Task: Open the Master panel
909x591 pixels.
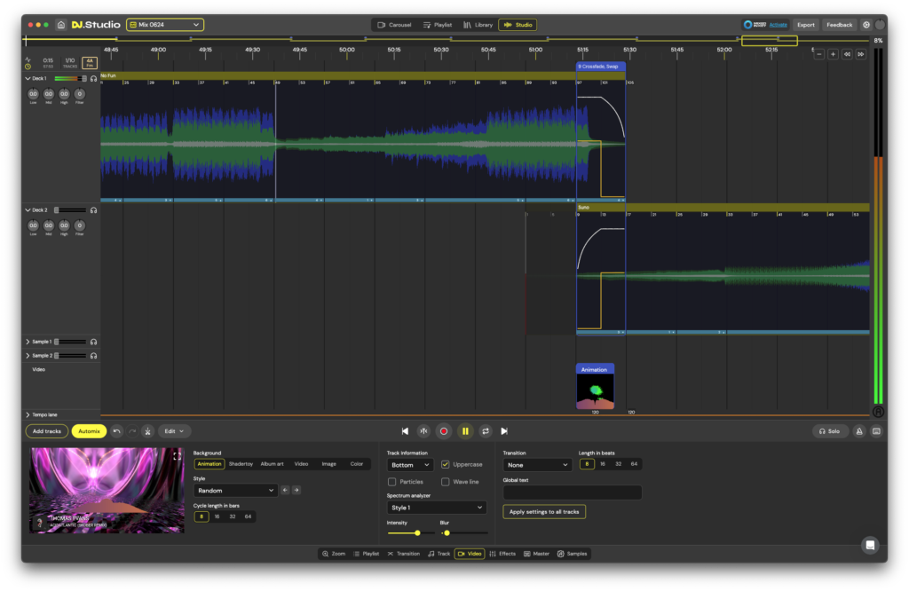Action: point(535,553)
